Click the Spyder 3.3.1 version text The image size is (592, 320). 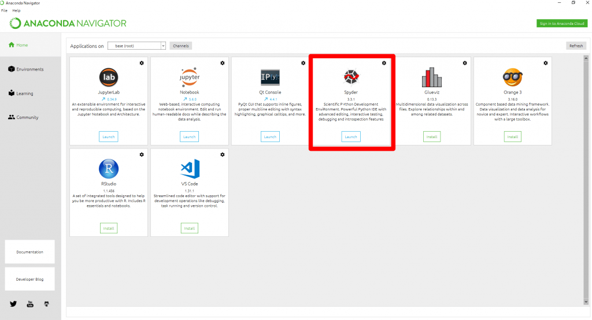pos(351,99)
